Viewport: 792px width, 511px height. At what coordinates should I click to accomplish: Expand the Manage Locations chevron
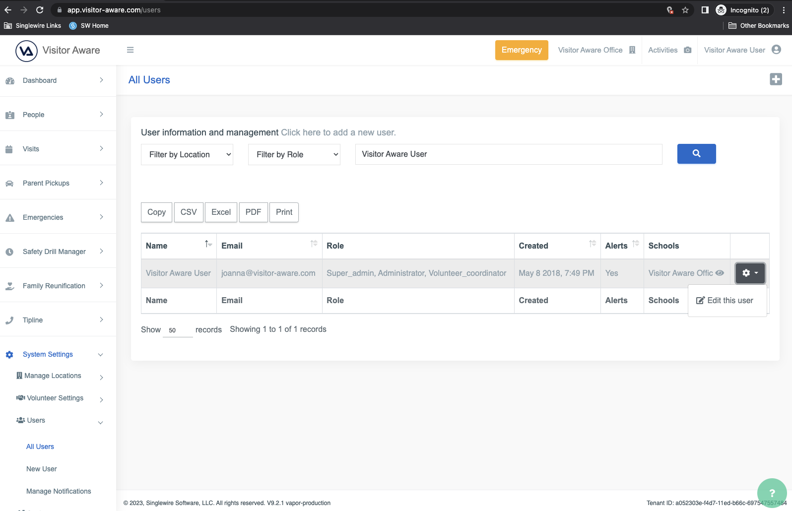click(x=101, y=378)
